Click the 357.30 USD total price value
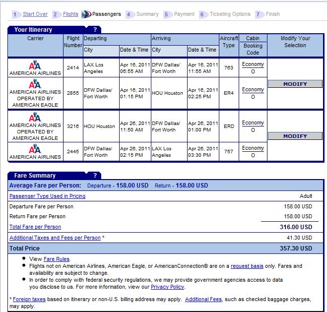The width and height of the screenshot is (327, 312). point(296,249)
